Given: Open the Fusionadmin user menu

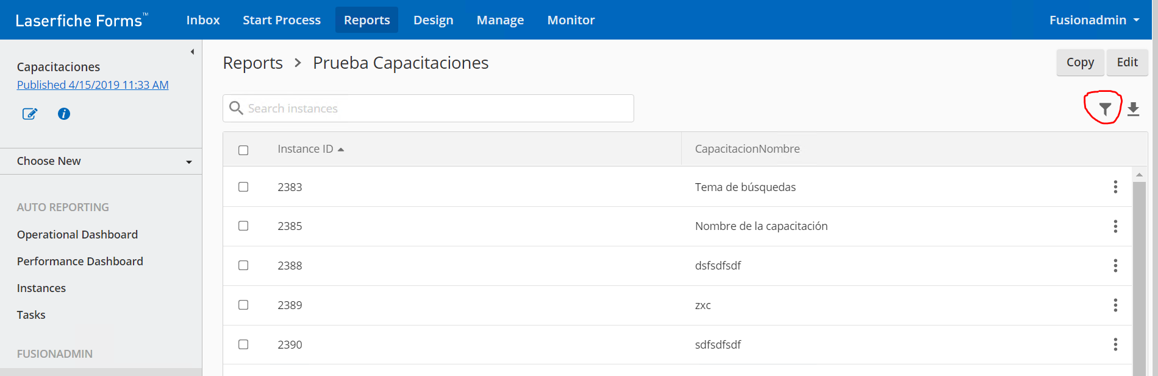Looking at the screenshot, I should tap(1094, 20).
